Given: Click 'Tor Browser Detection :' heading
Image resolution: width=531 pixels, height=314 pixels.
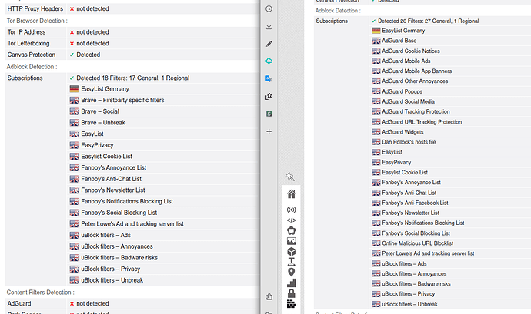Looking at the screenshot, I should point(37,21).
